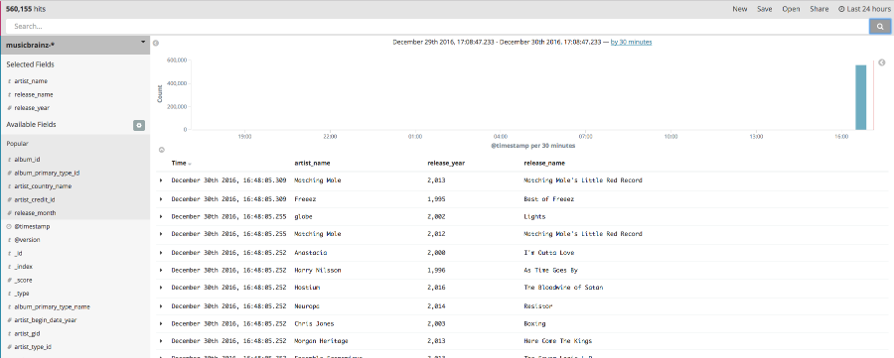Expand the globe document row

tap(161, 216)
